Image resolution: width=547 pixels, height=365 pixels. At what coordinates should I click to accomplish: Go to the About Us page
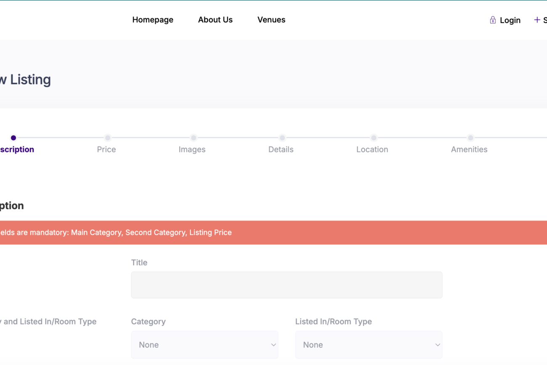pyautogui.click(x=215, y=20)
